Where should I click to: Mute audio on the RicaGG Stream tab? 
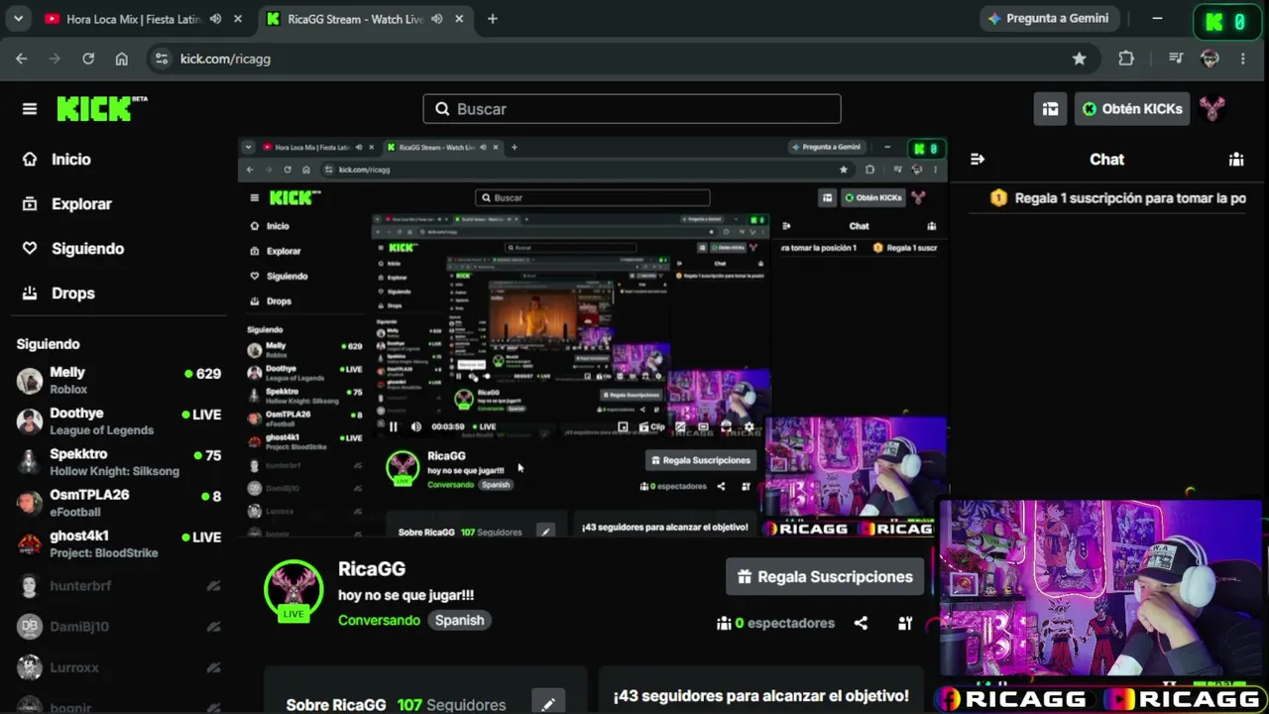point(436,19)
